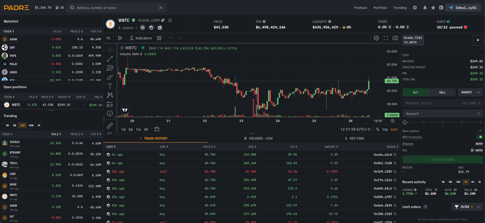The width and height of the screenshot is (485, 223).
Task: Select the crosshair cursor tool on chart
Action: click(110, 50)
